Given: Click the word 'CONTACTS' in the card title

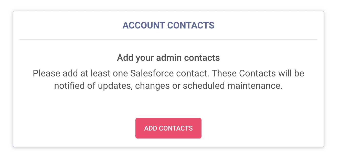Looking at the screenshot, I should pos(191,25).
